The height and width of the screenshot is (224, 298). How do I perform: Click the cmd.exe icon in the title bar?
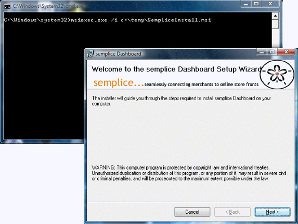click(x=7, y=6)
